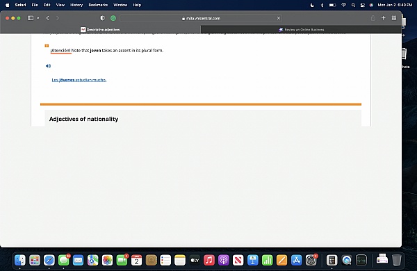Viewport: 417px width, 271px height.
Task: Switch to Review an Online Business tab
Action: pyautogui.click(x=301, y=29)
